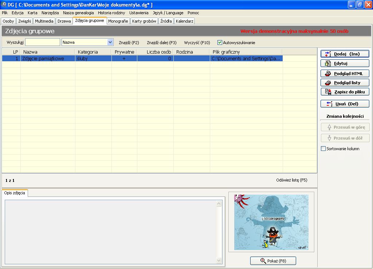Click the 'C:\Documents and Settings\Da...' file cell
373x269 pixels.
246,59
